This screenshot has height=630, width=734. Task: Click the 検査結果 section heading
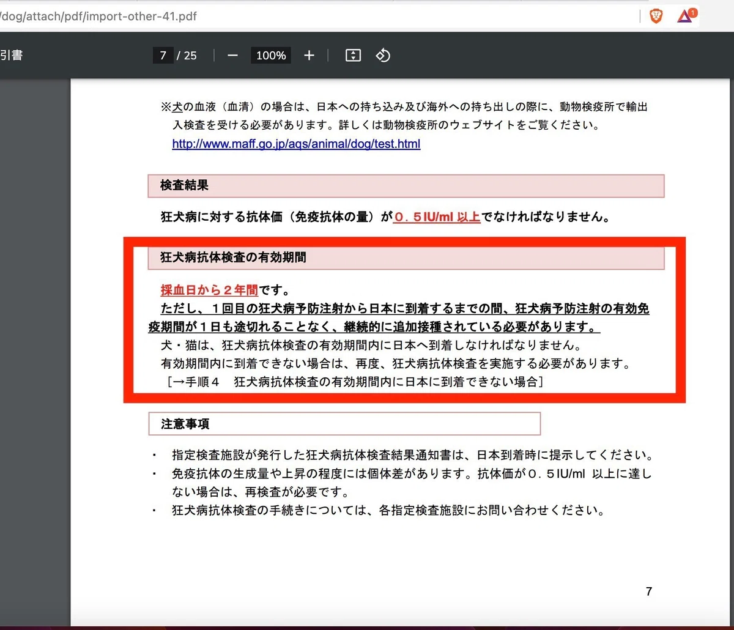(406, 186)
